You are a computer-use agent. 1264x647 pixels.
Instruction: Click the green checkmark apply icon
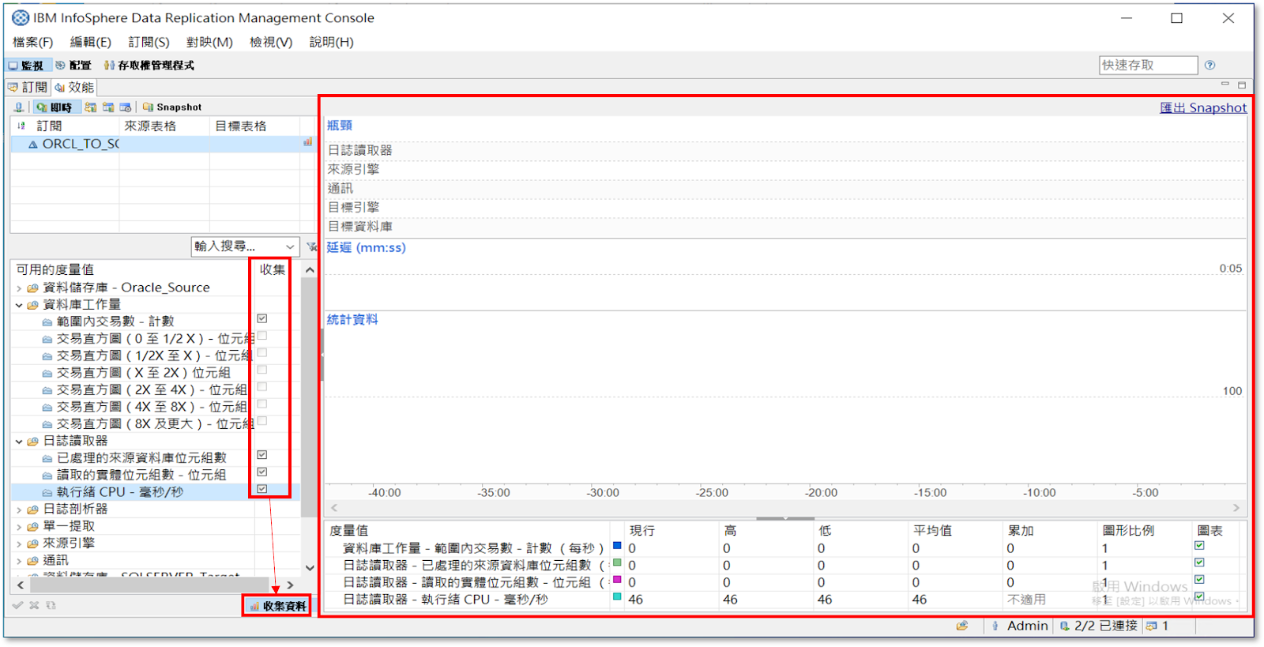(x=17, y=605)
